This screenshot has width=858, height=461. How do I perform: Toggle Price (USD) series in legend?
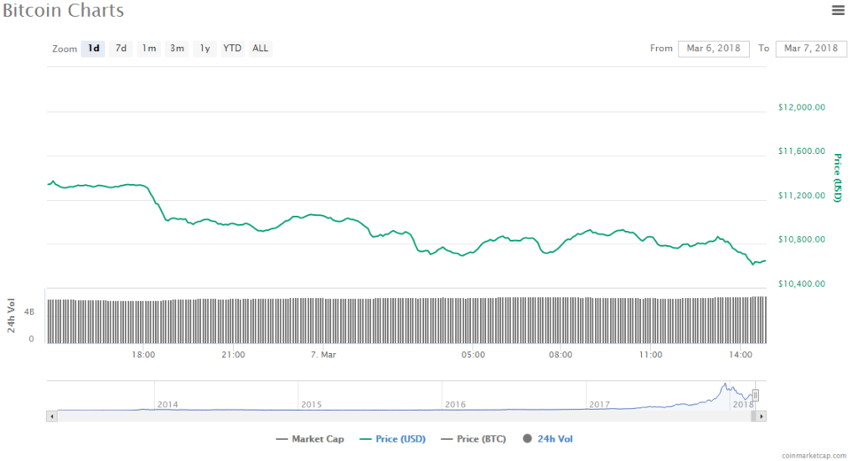click(393, 438)
